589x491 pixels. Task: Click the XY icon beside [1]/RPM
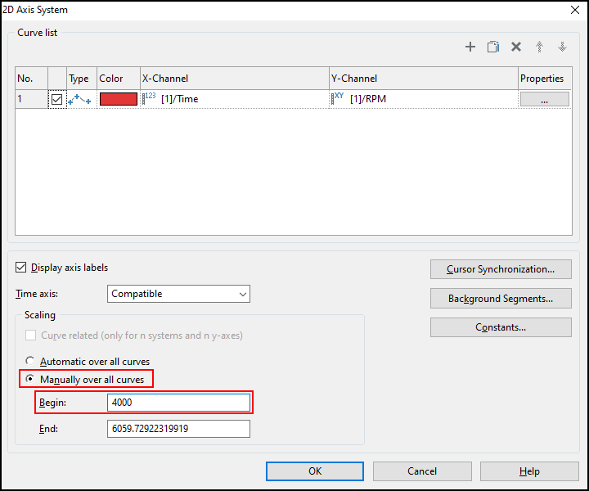point(338,98)
